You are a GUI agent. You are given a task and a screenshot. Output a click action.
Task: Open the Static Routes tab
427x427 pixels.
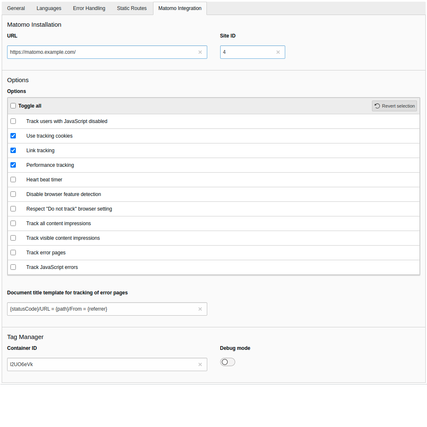pos(132,8)
